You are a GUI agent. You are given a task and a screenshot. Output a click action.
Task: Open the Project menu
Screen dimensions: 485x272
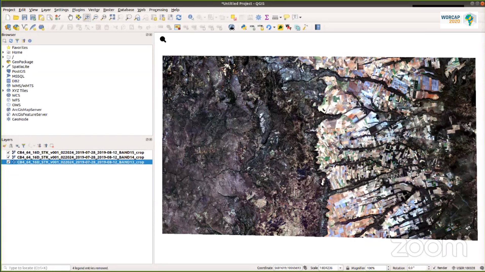coord(9,10)
